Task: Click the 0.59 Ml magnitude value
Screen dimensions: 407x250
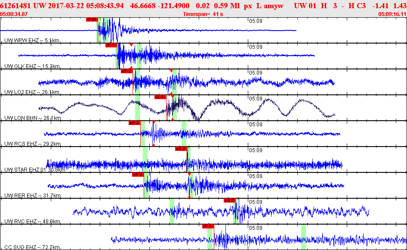Action: tap(227, 6)
